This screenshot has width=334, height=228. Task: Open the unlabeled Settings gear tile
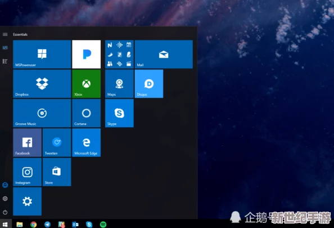(x=27, y=201)
